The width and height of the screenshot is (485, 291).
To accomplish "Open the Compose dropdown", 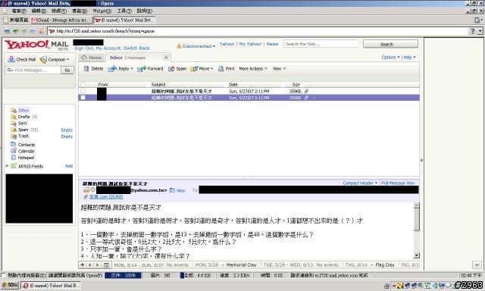I will point(55,59).
